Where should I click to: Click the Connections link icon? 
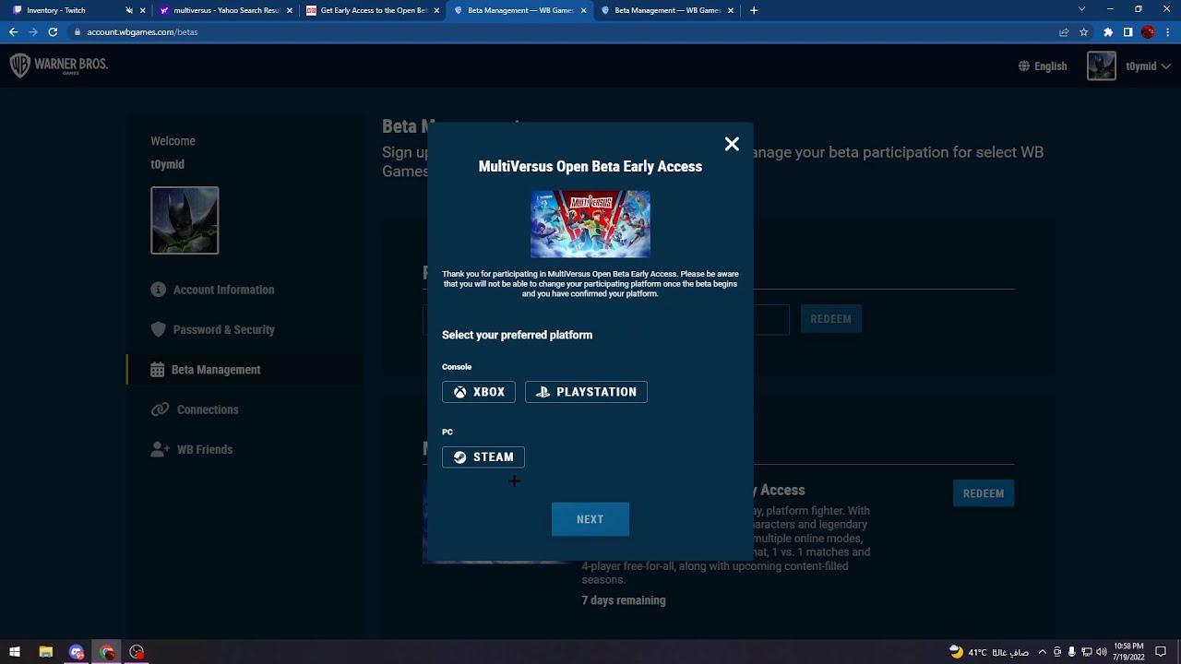coord(160,409)
